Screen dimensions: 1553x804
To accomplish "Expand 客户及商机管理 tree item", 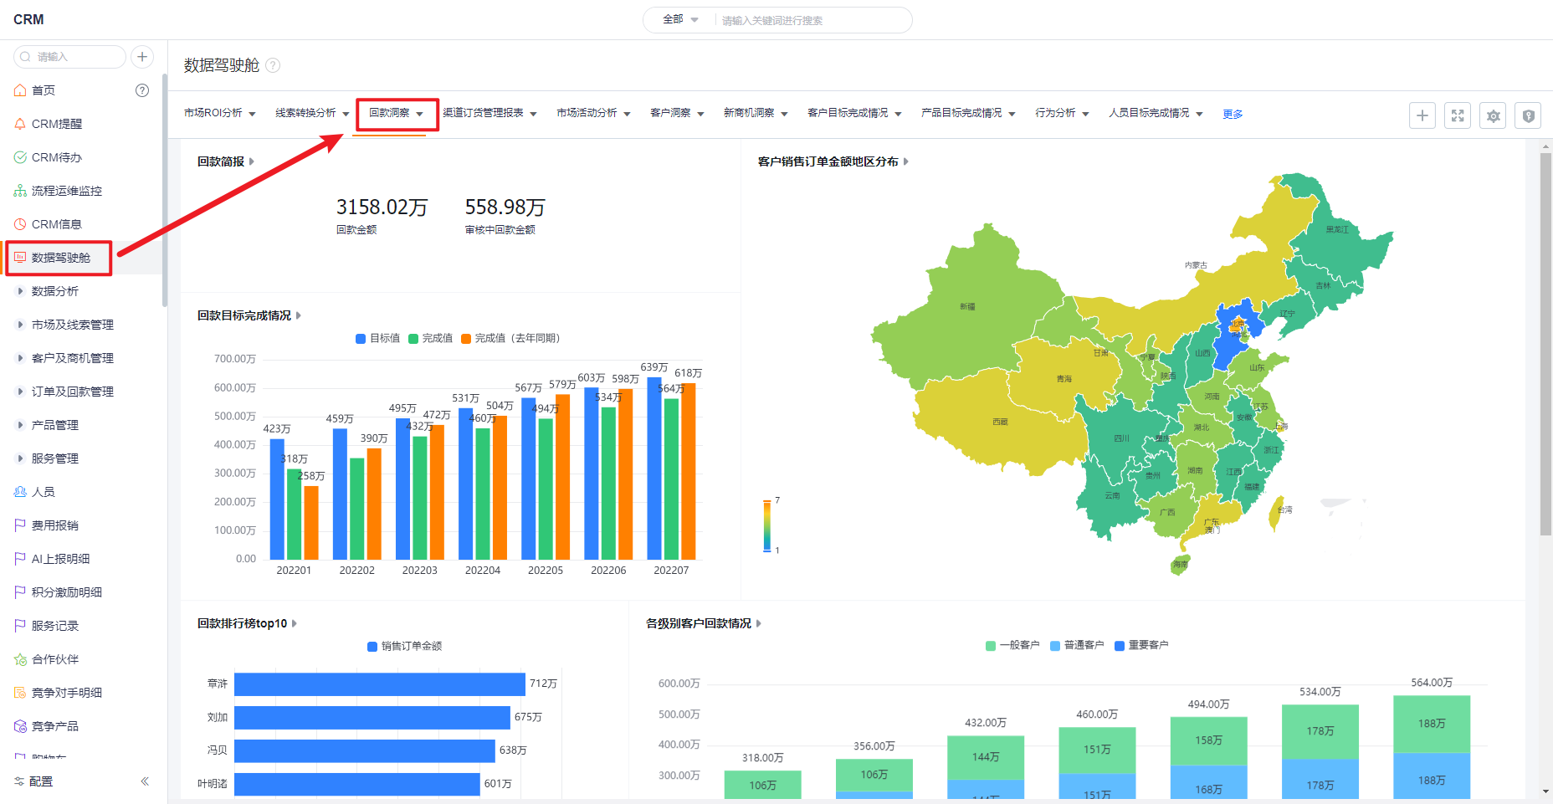I will [x=20, y=358].
